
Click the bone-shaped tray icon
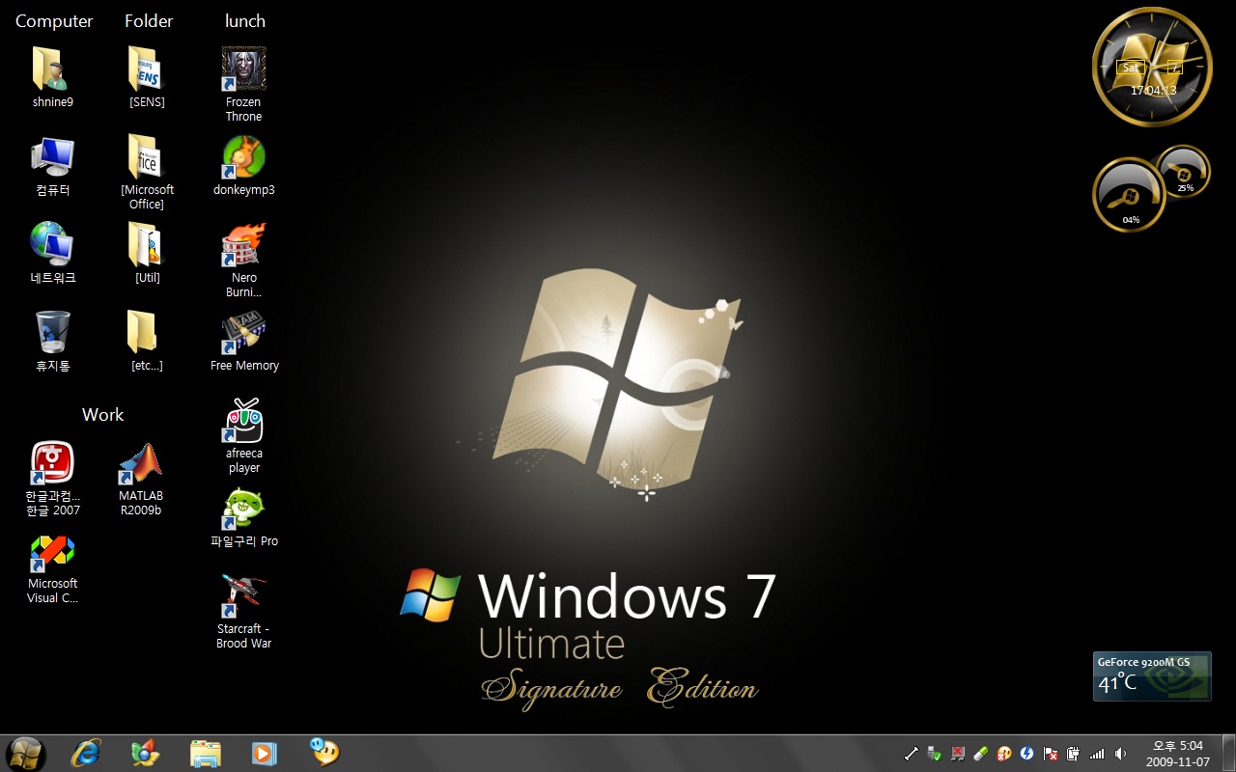click(911, 753)
